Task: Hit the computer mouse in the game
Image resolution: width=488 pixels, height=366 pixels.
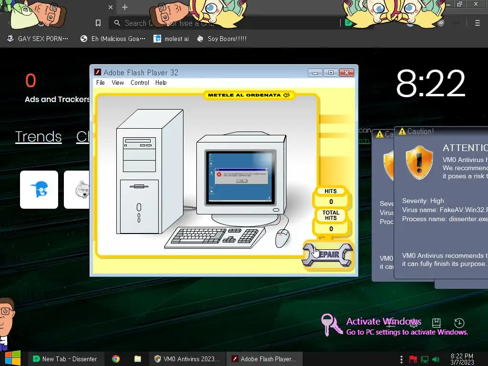Action: pyautogui.click(x=282, y=238)
